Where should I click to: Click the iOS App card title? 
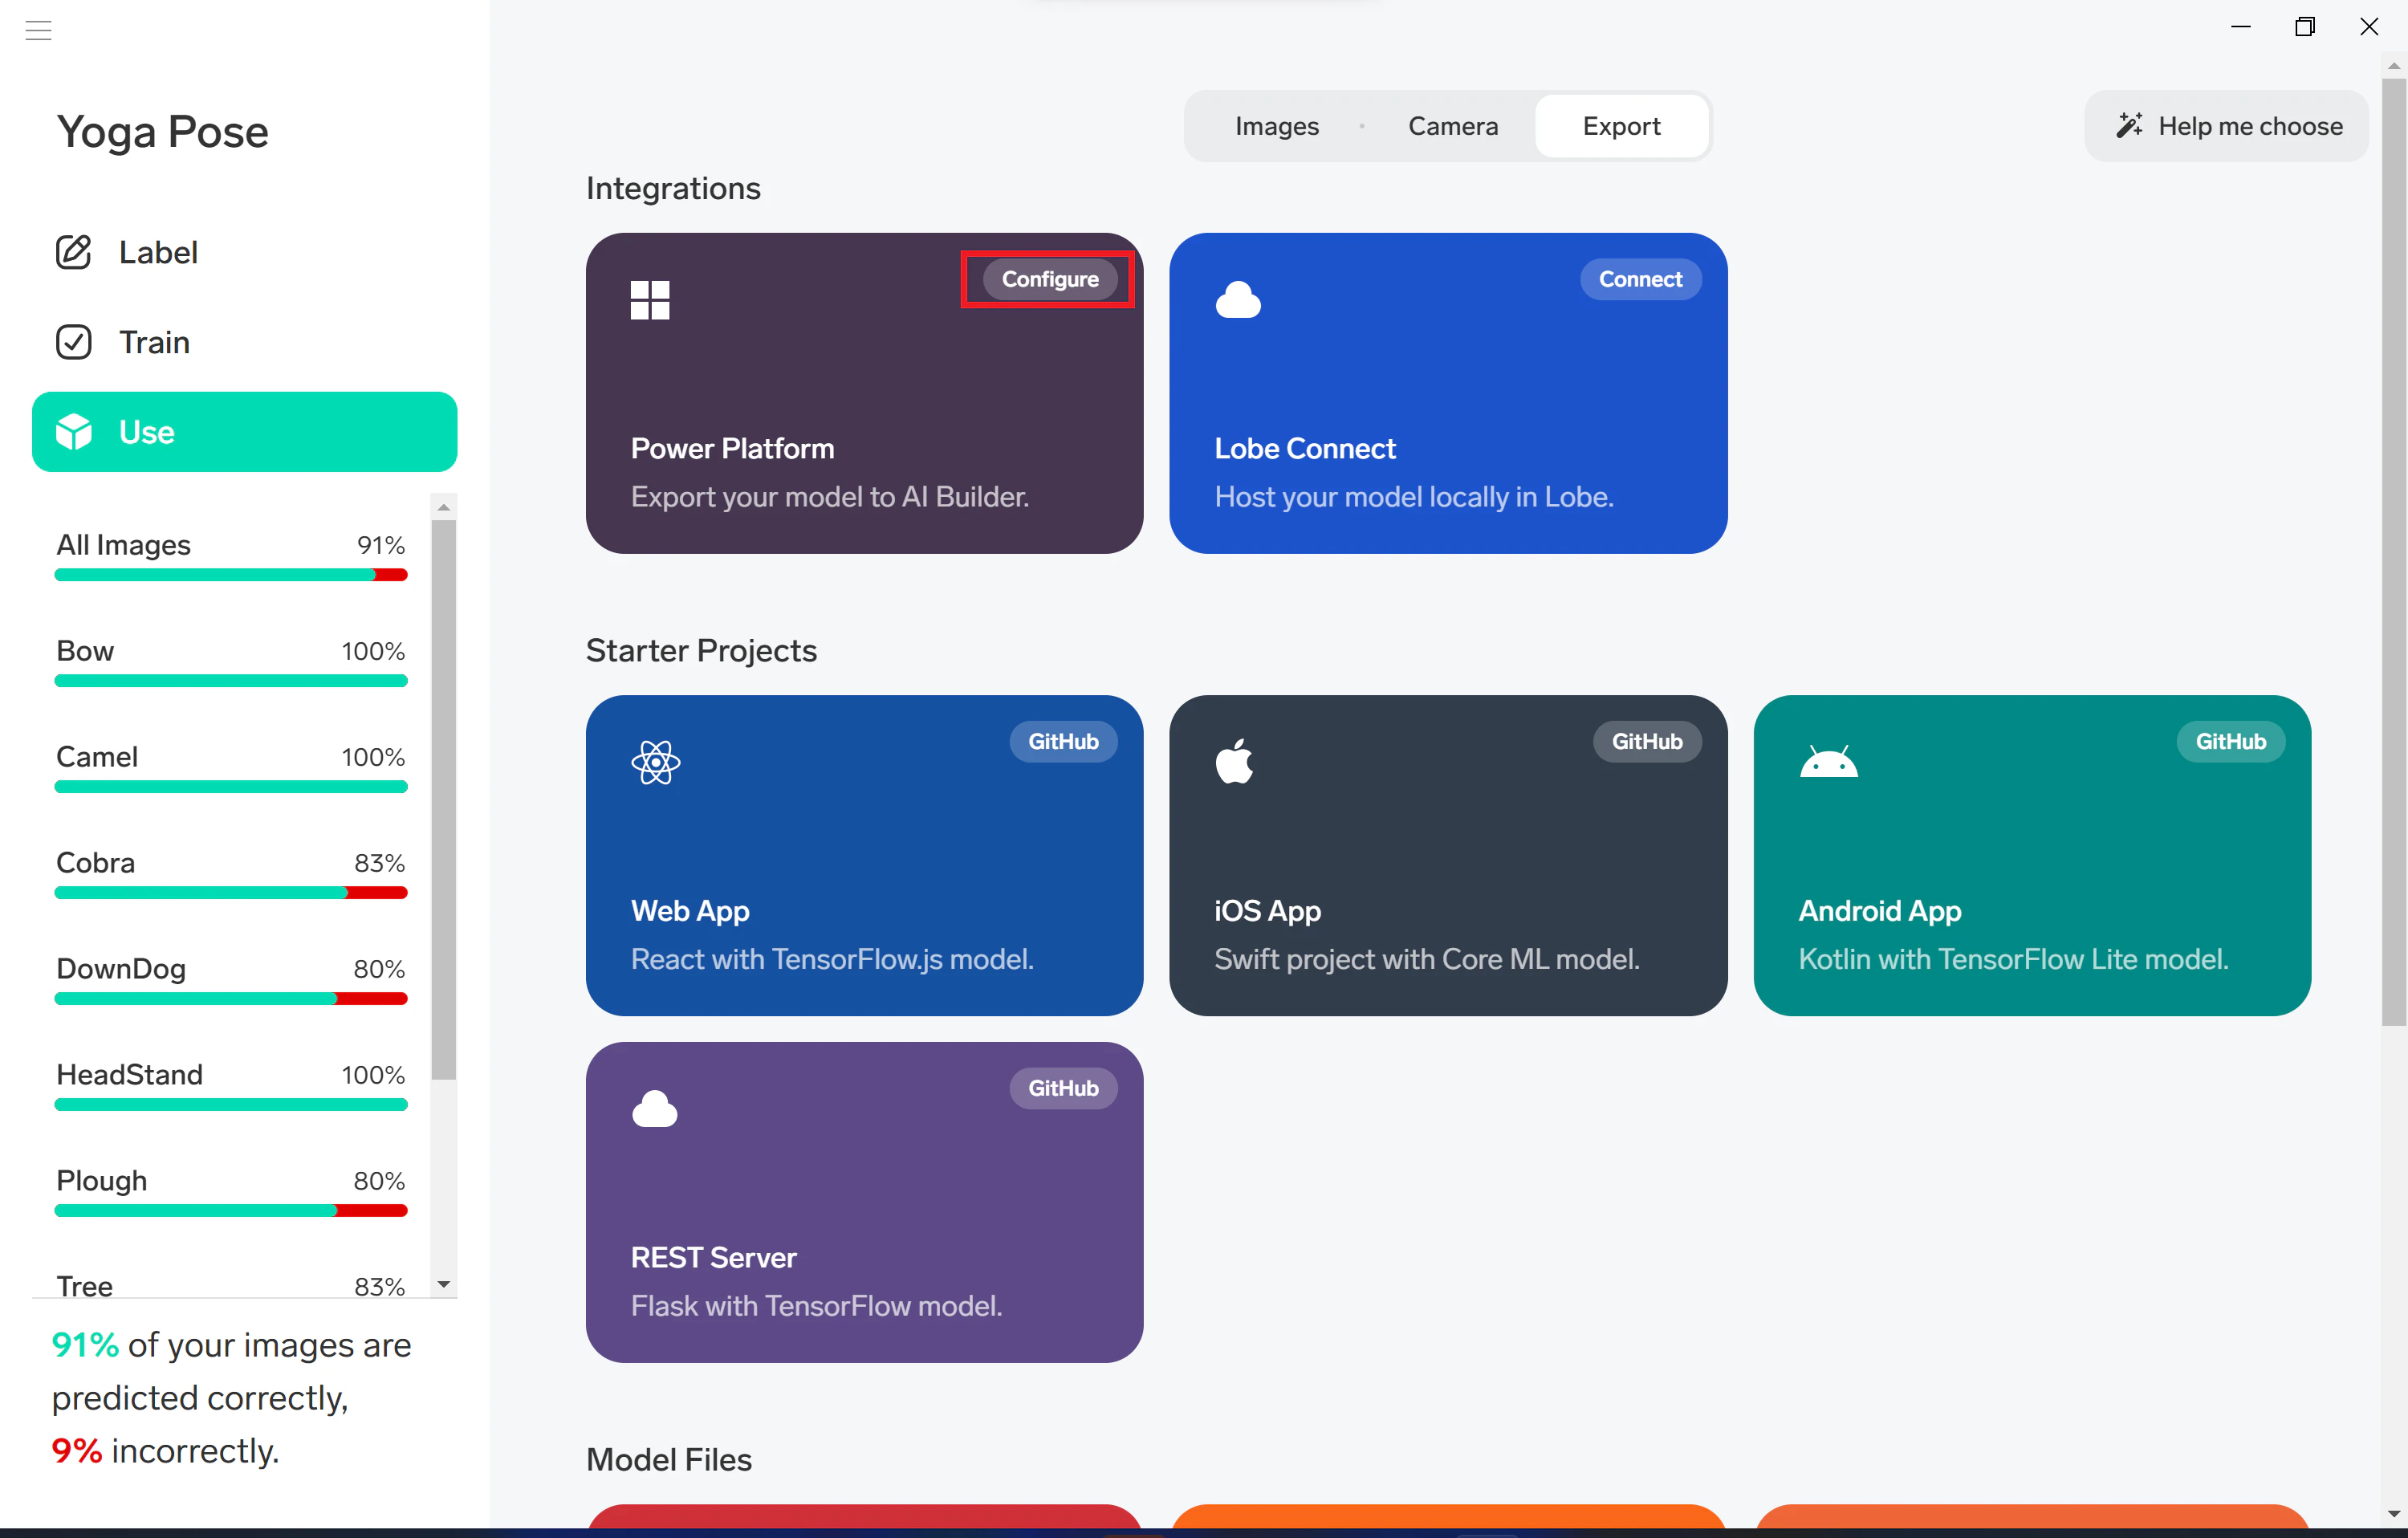click(x=1267, y=911)
